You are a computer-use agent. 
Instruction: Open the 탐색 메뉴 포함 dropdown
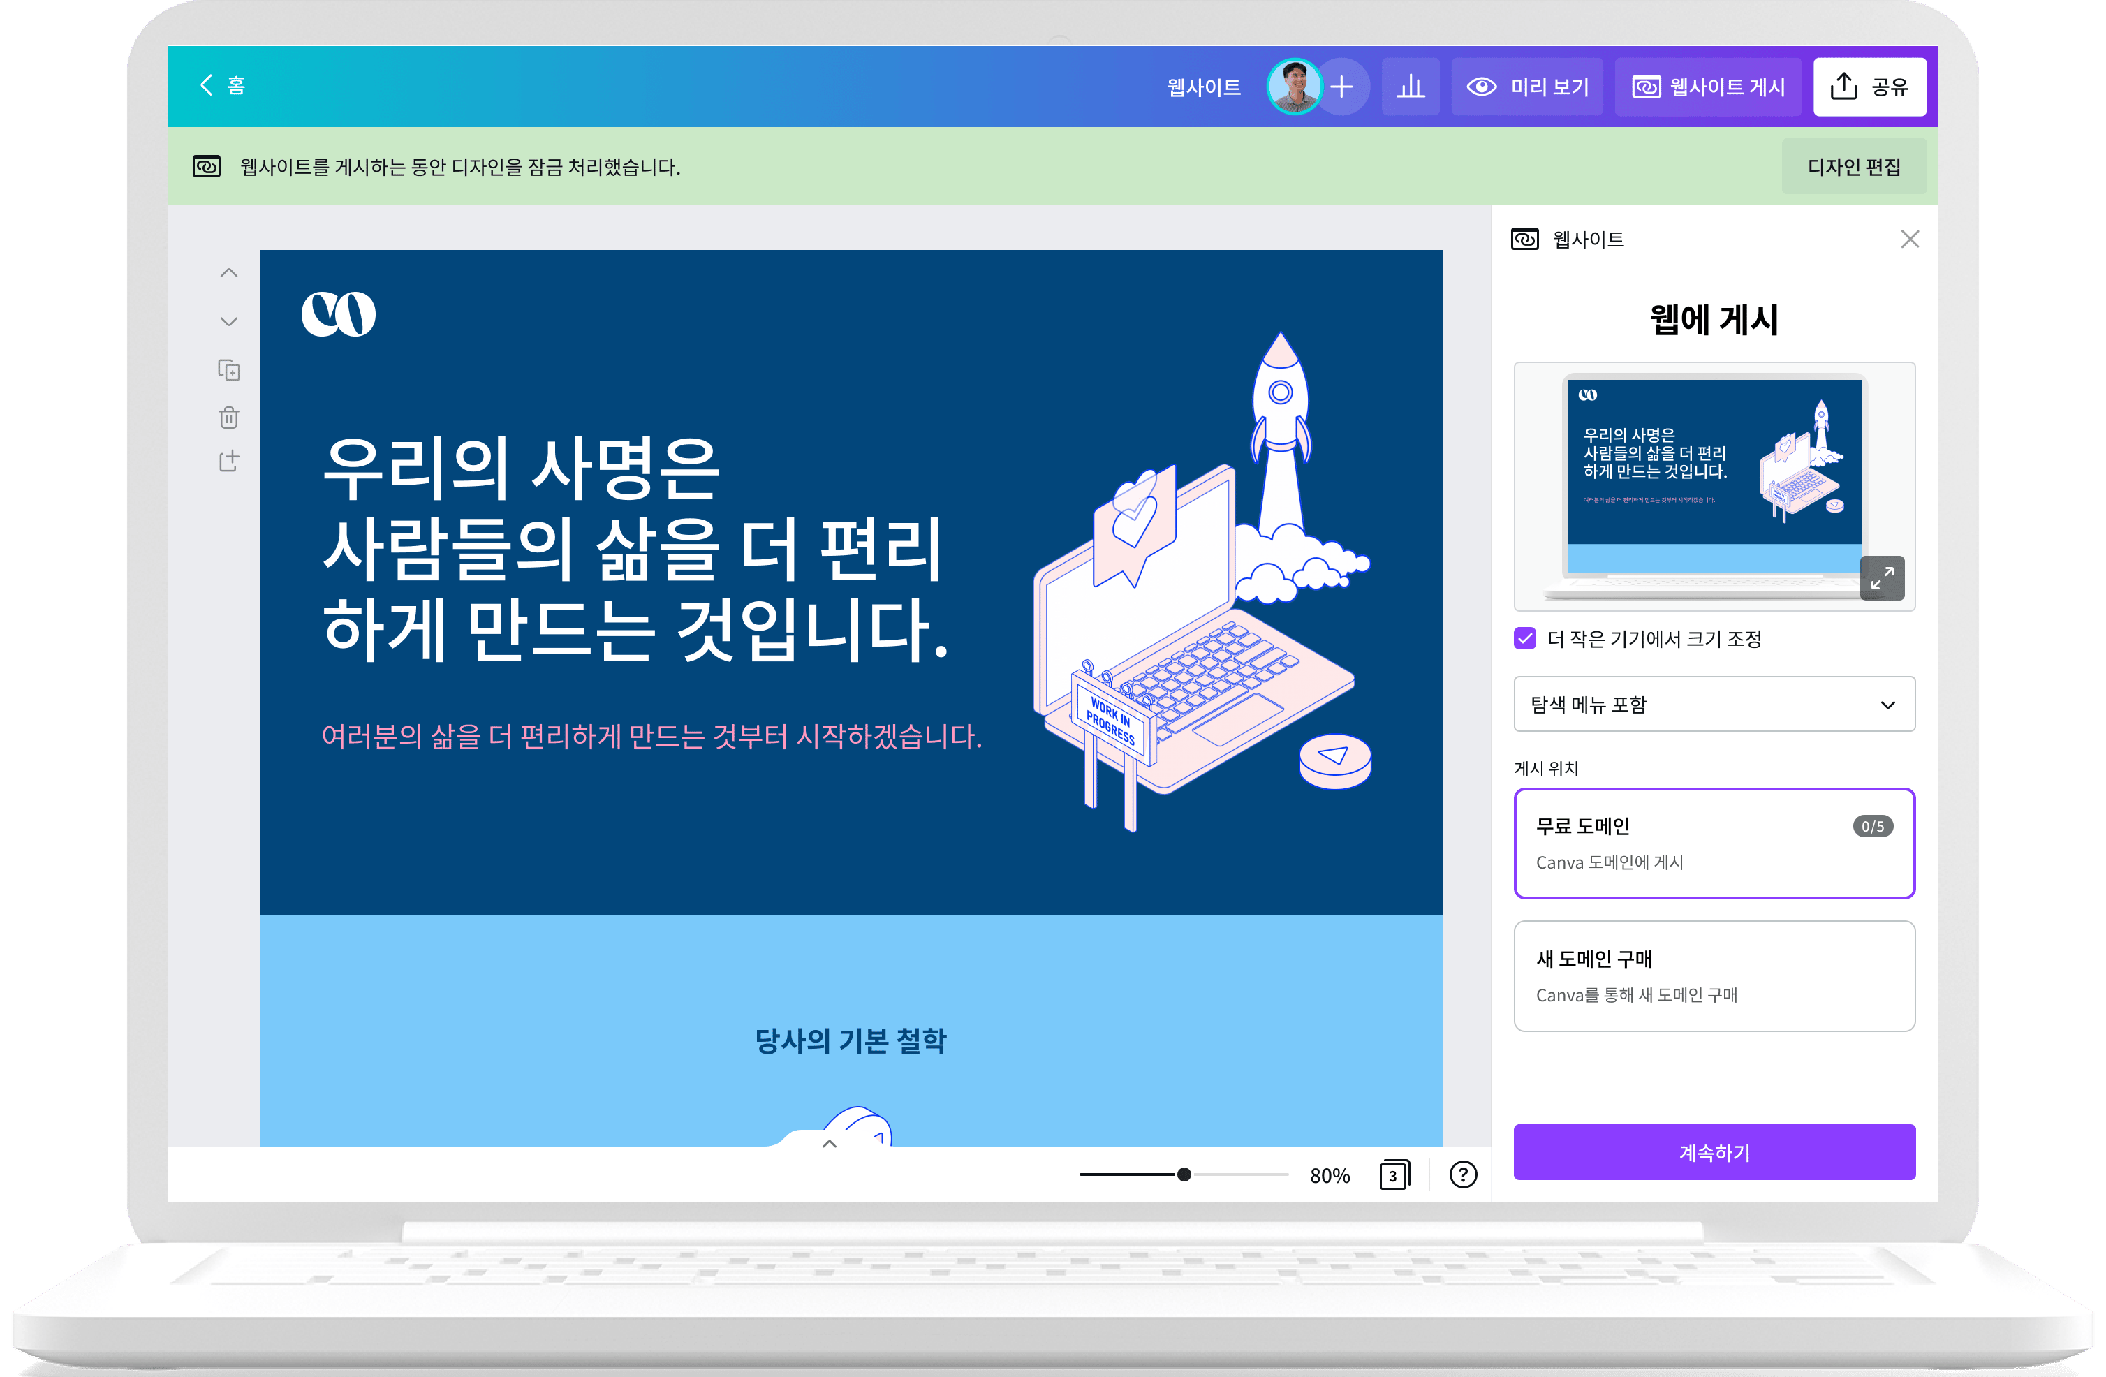pos(1714,705)
